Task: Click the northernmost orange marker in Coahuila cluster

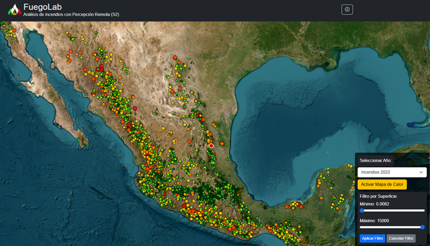Action: (x=175, y=58)
